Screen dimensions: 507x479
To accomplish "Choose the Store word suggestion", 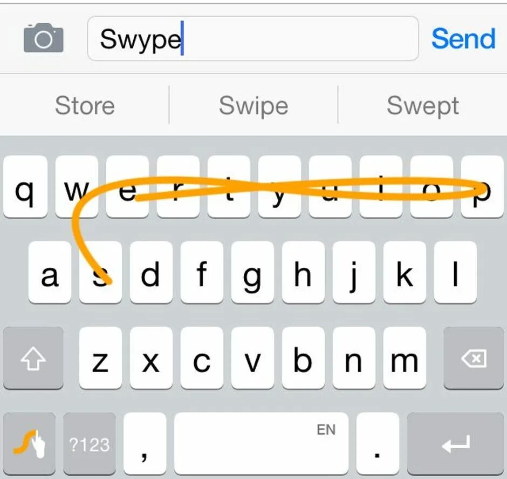I will pyautogui.click(x=85, y=105).
